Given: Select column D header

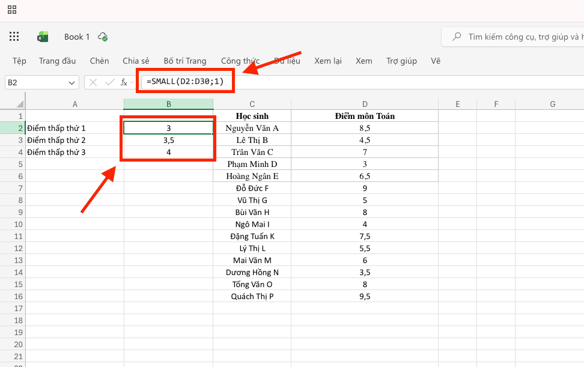Looking at the screenshot, I should point(365,105).
